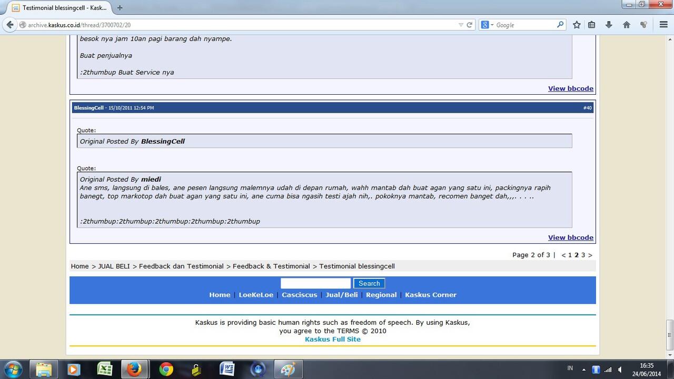Click the next page > arrow
The width and height of the screenshot is (674, 379).
(590, 255)
